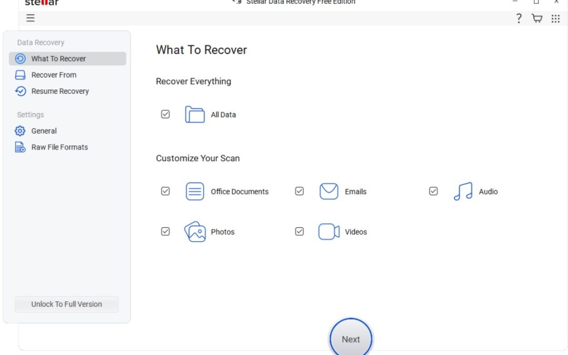
Task: Toggle the Audio checkbox
Action: point(433,191)
